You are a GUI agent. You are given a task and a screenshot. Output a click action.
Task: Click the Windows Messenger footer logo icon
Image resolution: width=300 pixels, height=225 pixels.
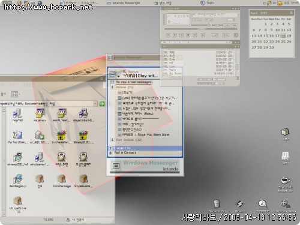tap(116, 166)
